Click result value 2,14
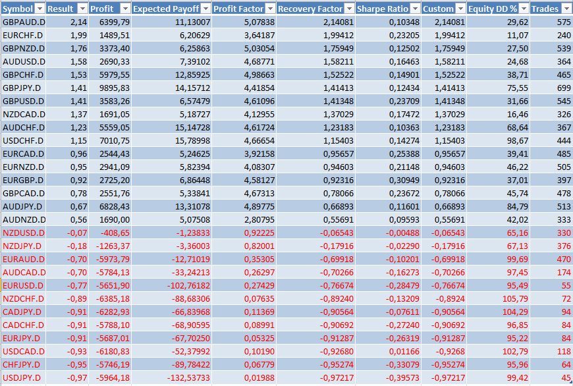 [x=78, y=22]
